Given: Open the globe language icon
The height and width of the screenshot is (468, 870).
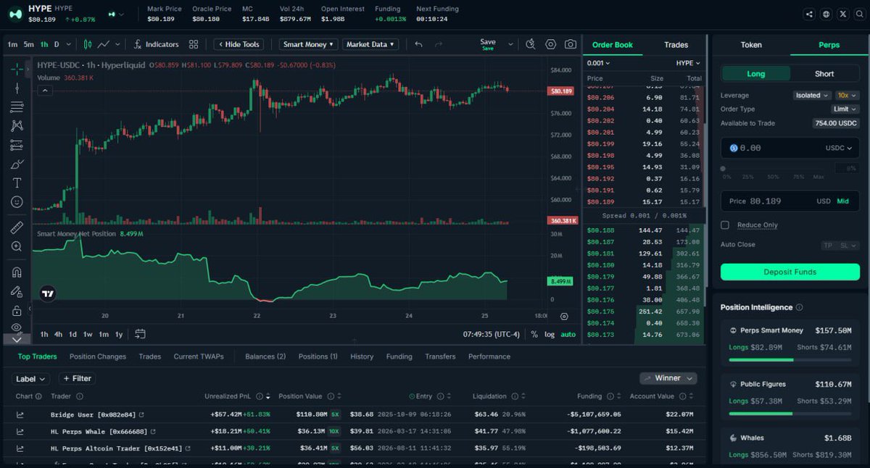Looking at the screenshot, I should [826, 14].
